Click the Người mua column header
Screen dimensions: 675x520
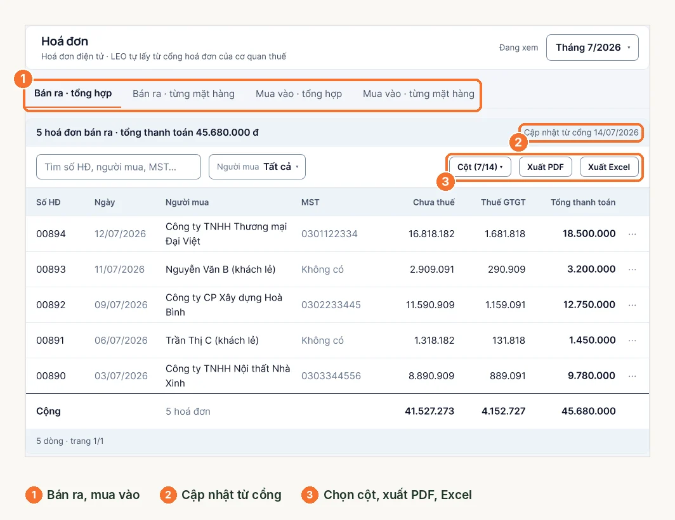pyautogui.click(x=187, y=202)
